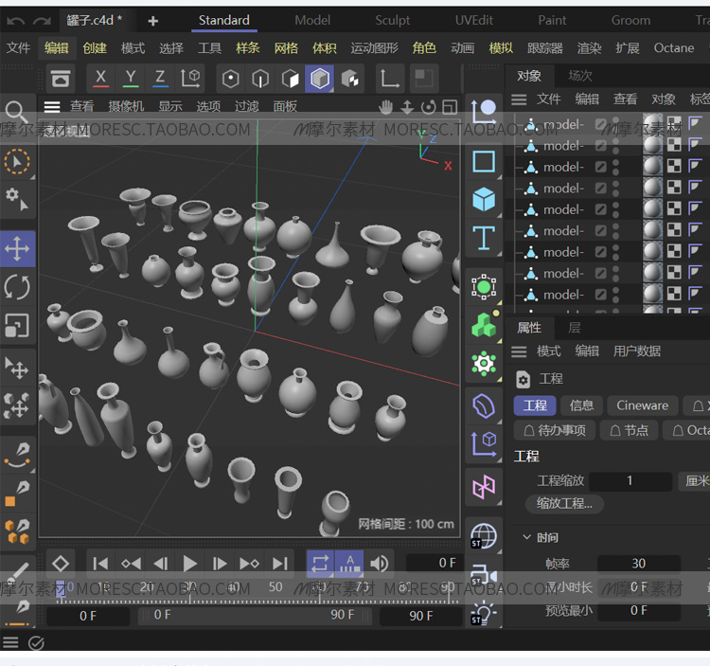This screenshot has width=710, height=666.
Task: Open the 创建 menu
Action: tap(95, 48)
